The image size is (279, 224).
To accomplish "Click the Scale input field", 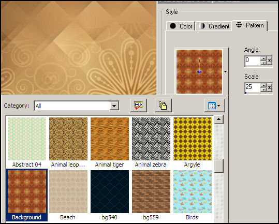I will [x=253, y=87].
